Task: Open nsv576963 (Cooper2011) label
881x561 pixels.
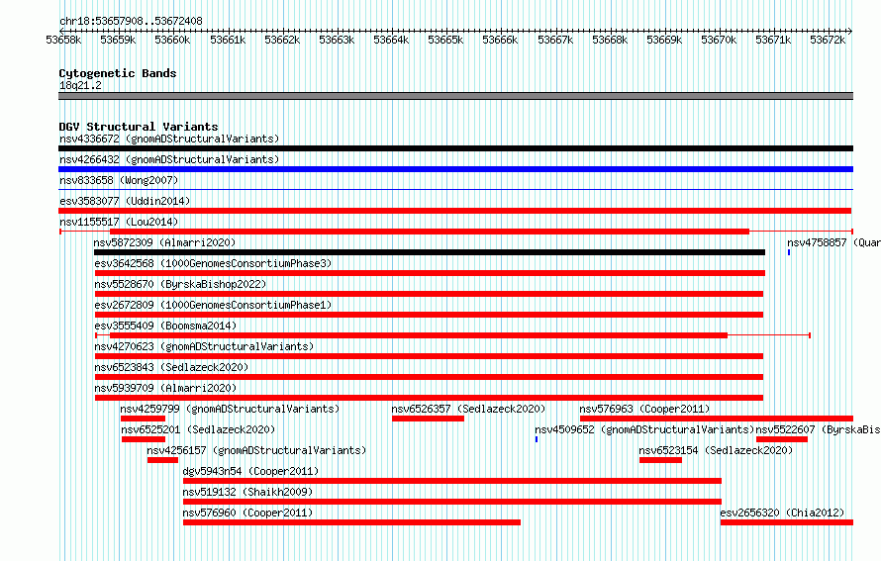Action: tap(644, 409)
